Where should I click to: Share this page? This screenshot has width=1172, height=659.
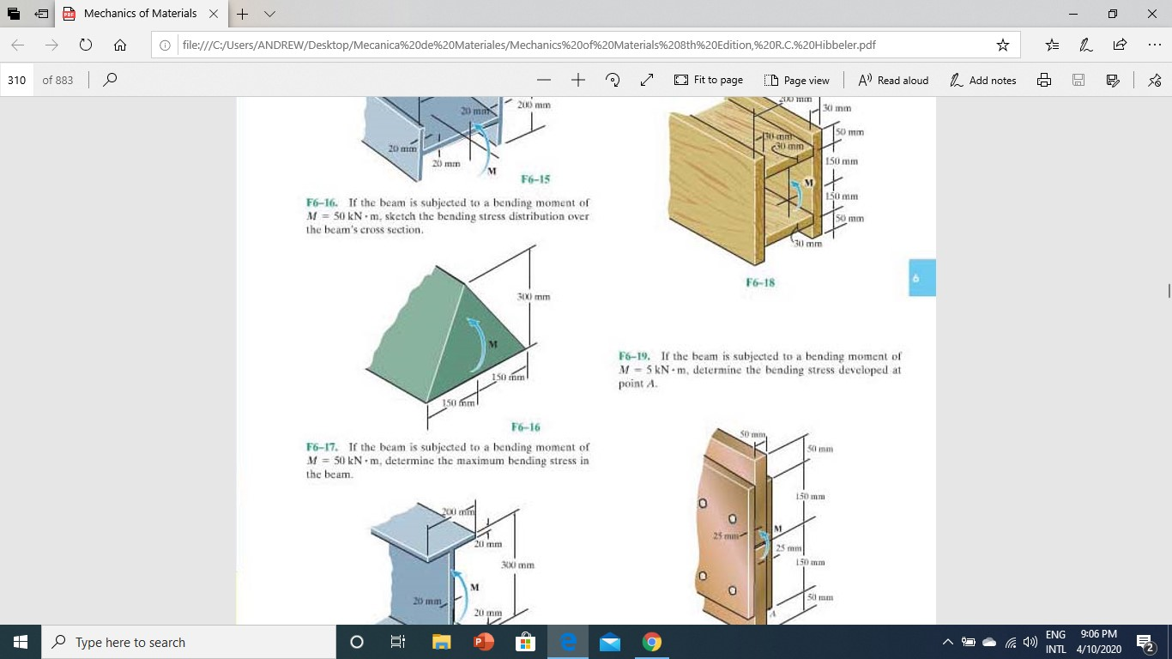tap(1120, 45)
